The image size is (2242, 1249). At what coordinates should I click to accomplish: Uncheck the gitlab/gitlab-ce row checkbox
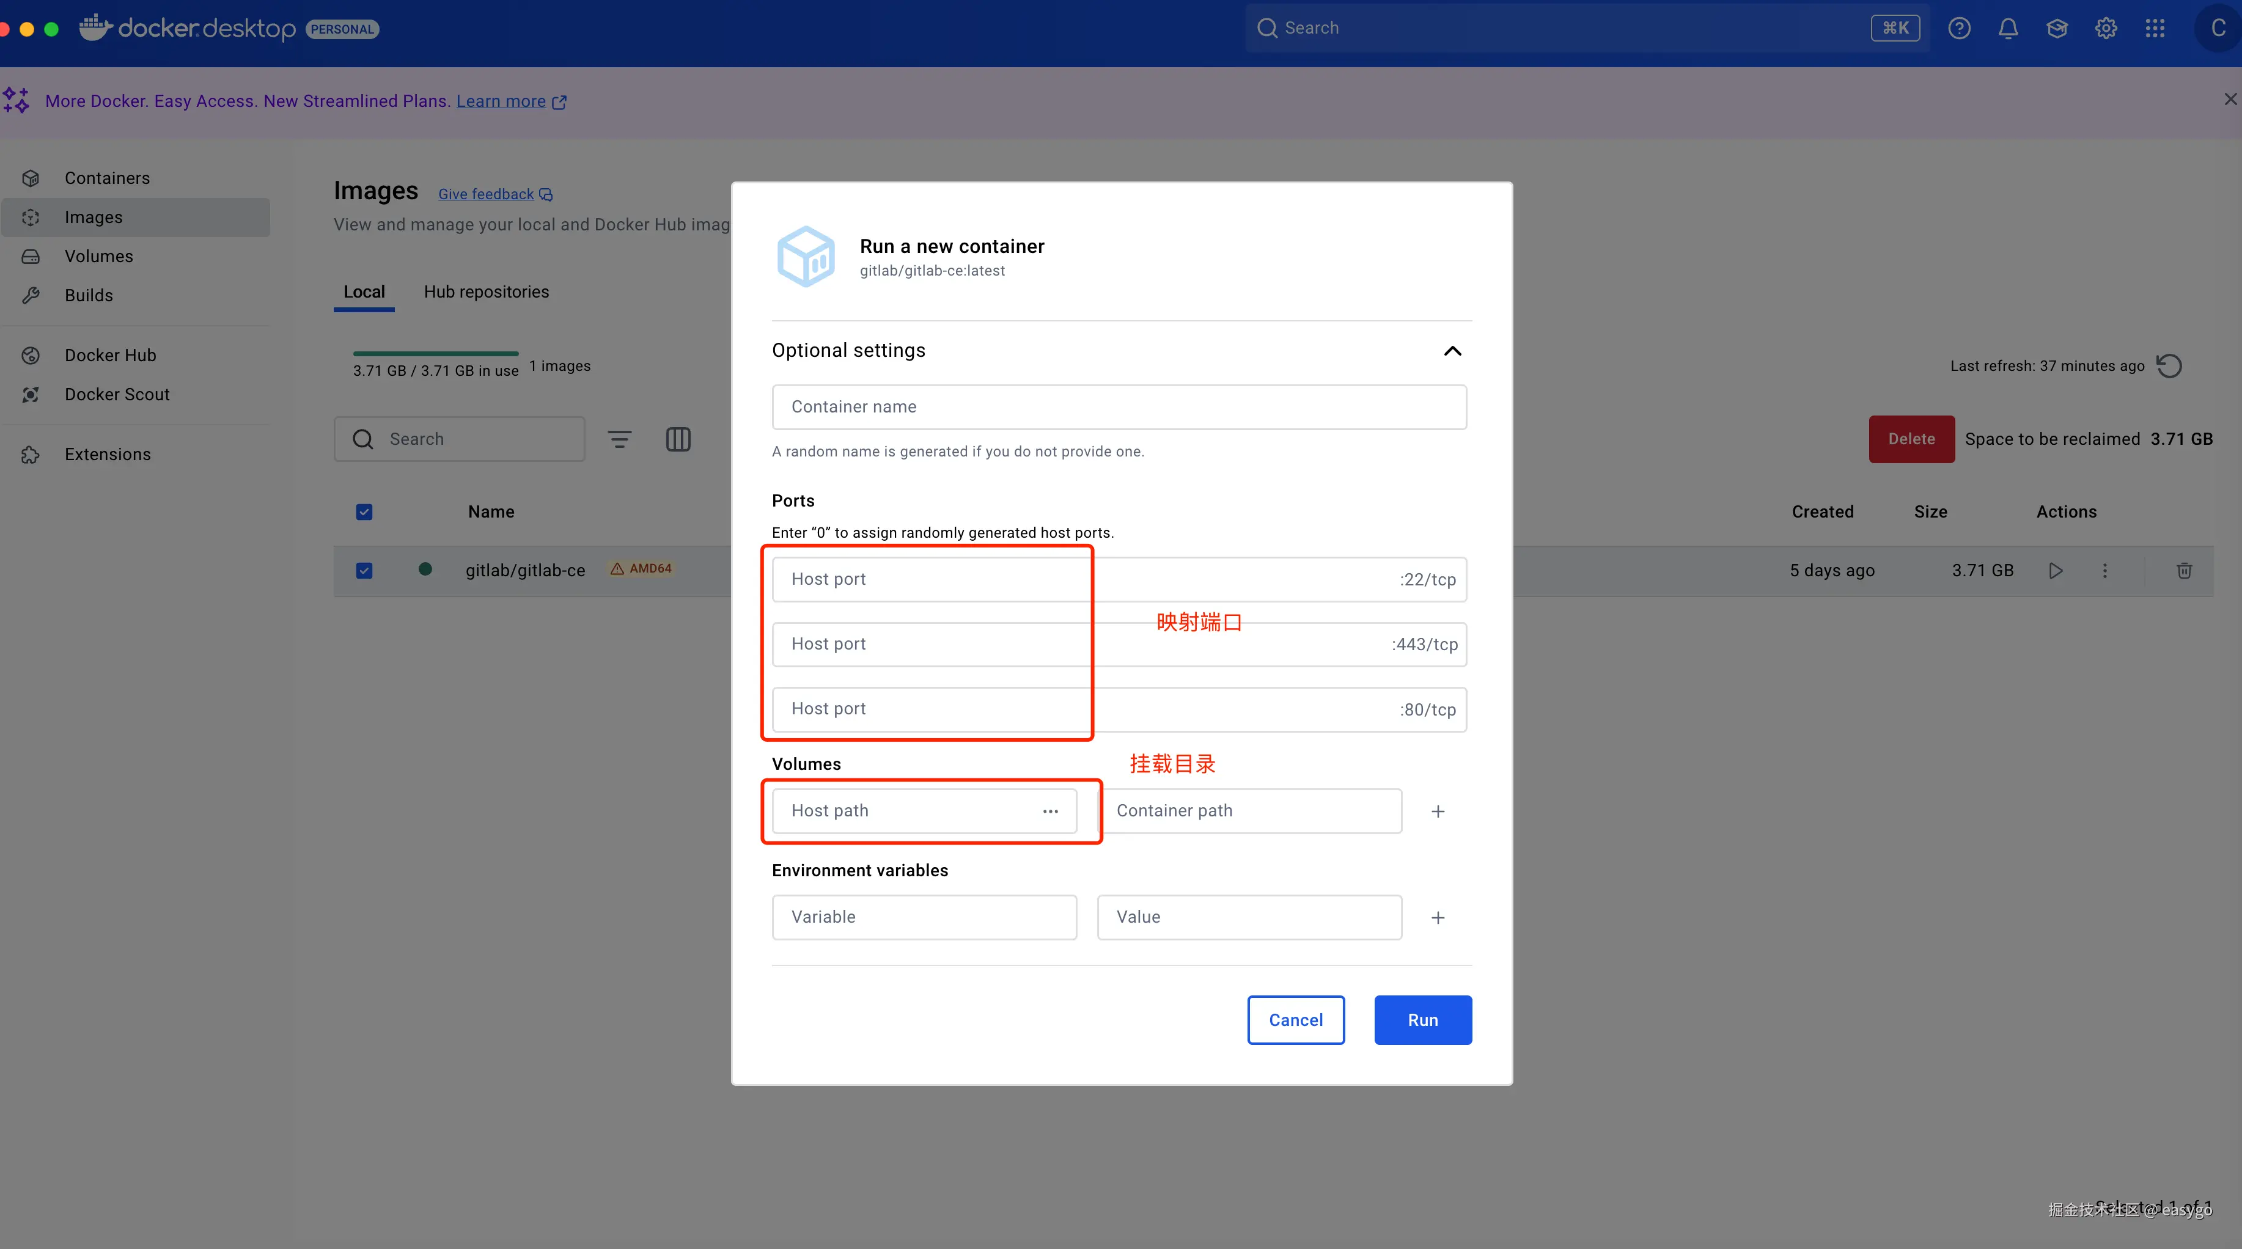click(364, 570)
